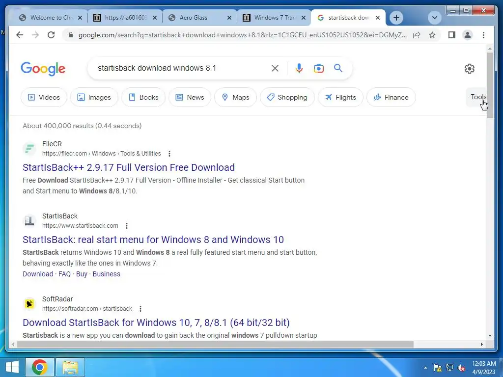Go back using Chrome back arrow
The height and width of the screenshot is (377, 503).
(20, 35)
